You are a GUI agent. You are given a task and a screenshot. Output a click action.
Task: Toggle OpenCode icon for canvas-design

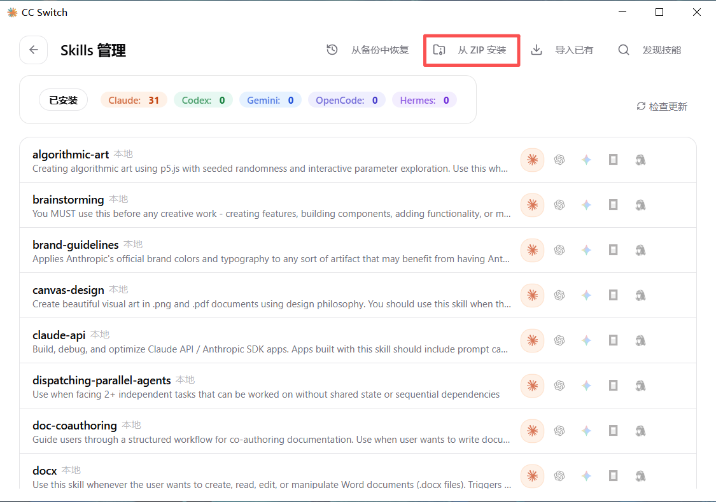[614, 295]
